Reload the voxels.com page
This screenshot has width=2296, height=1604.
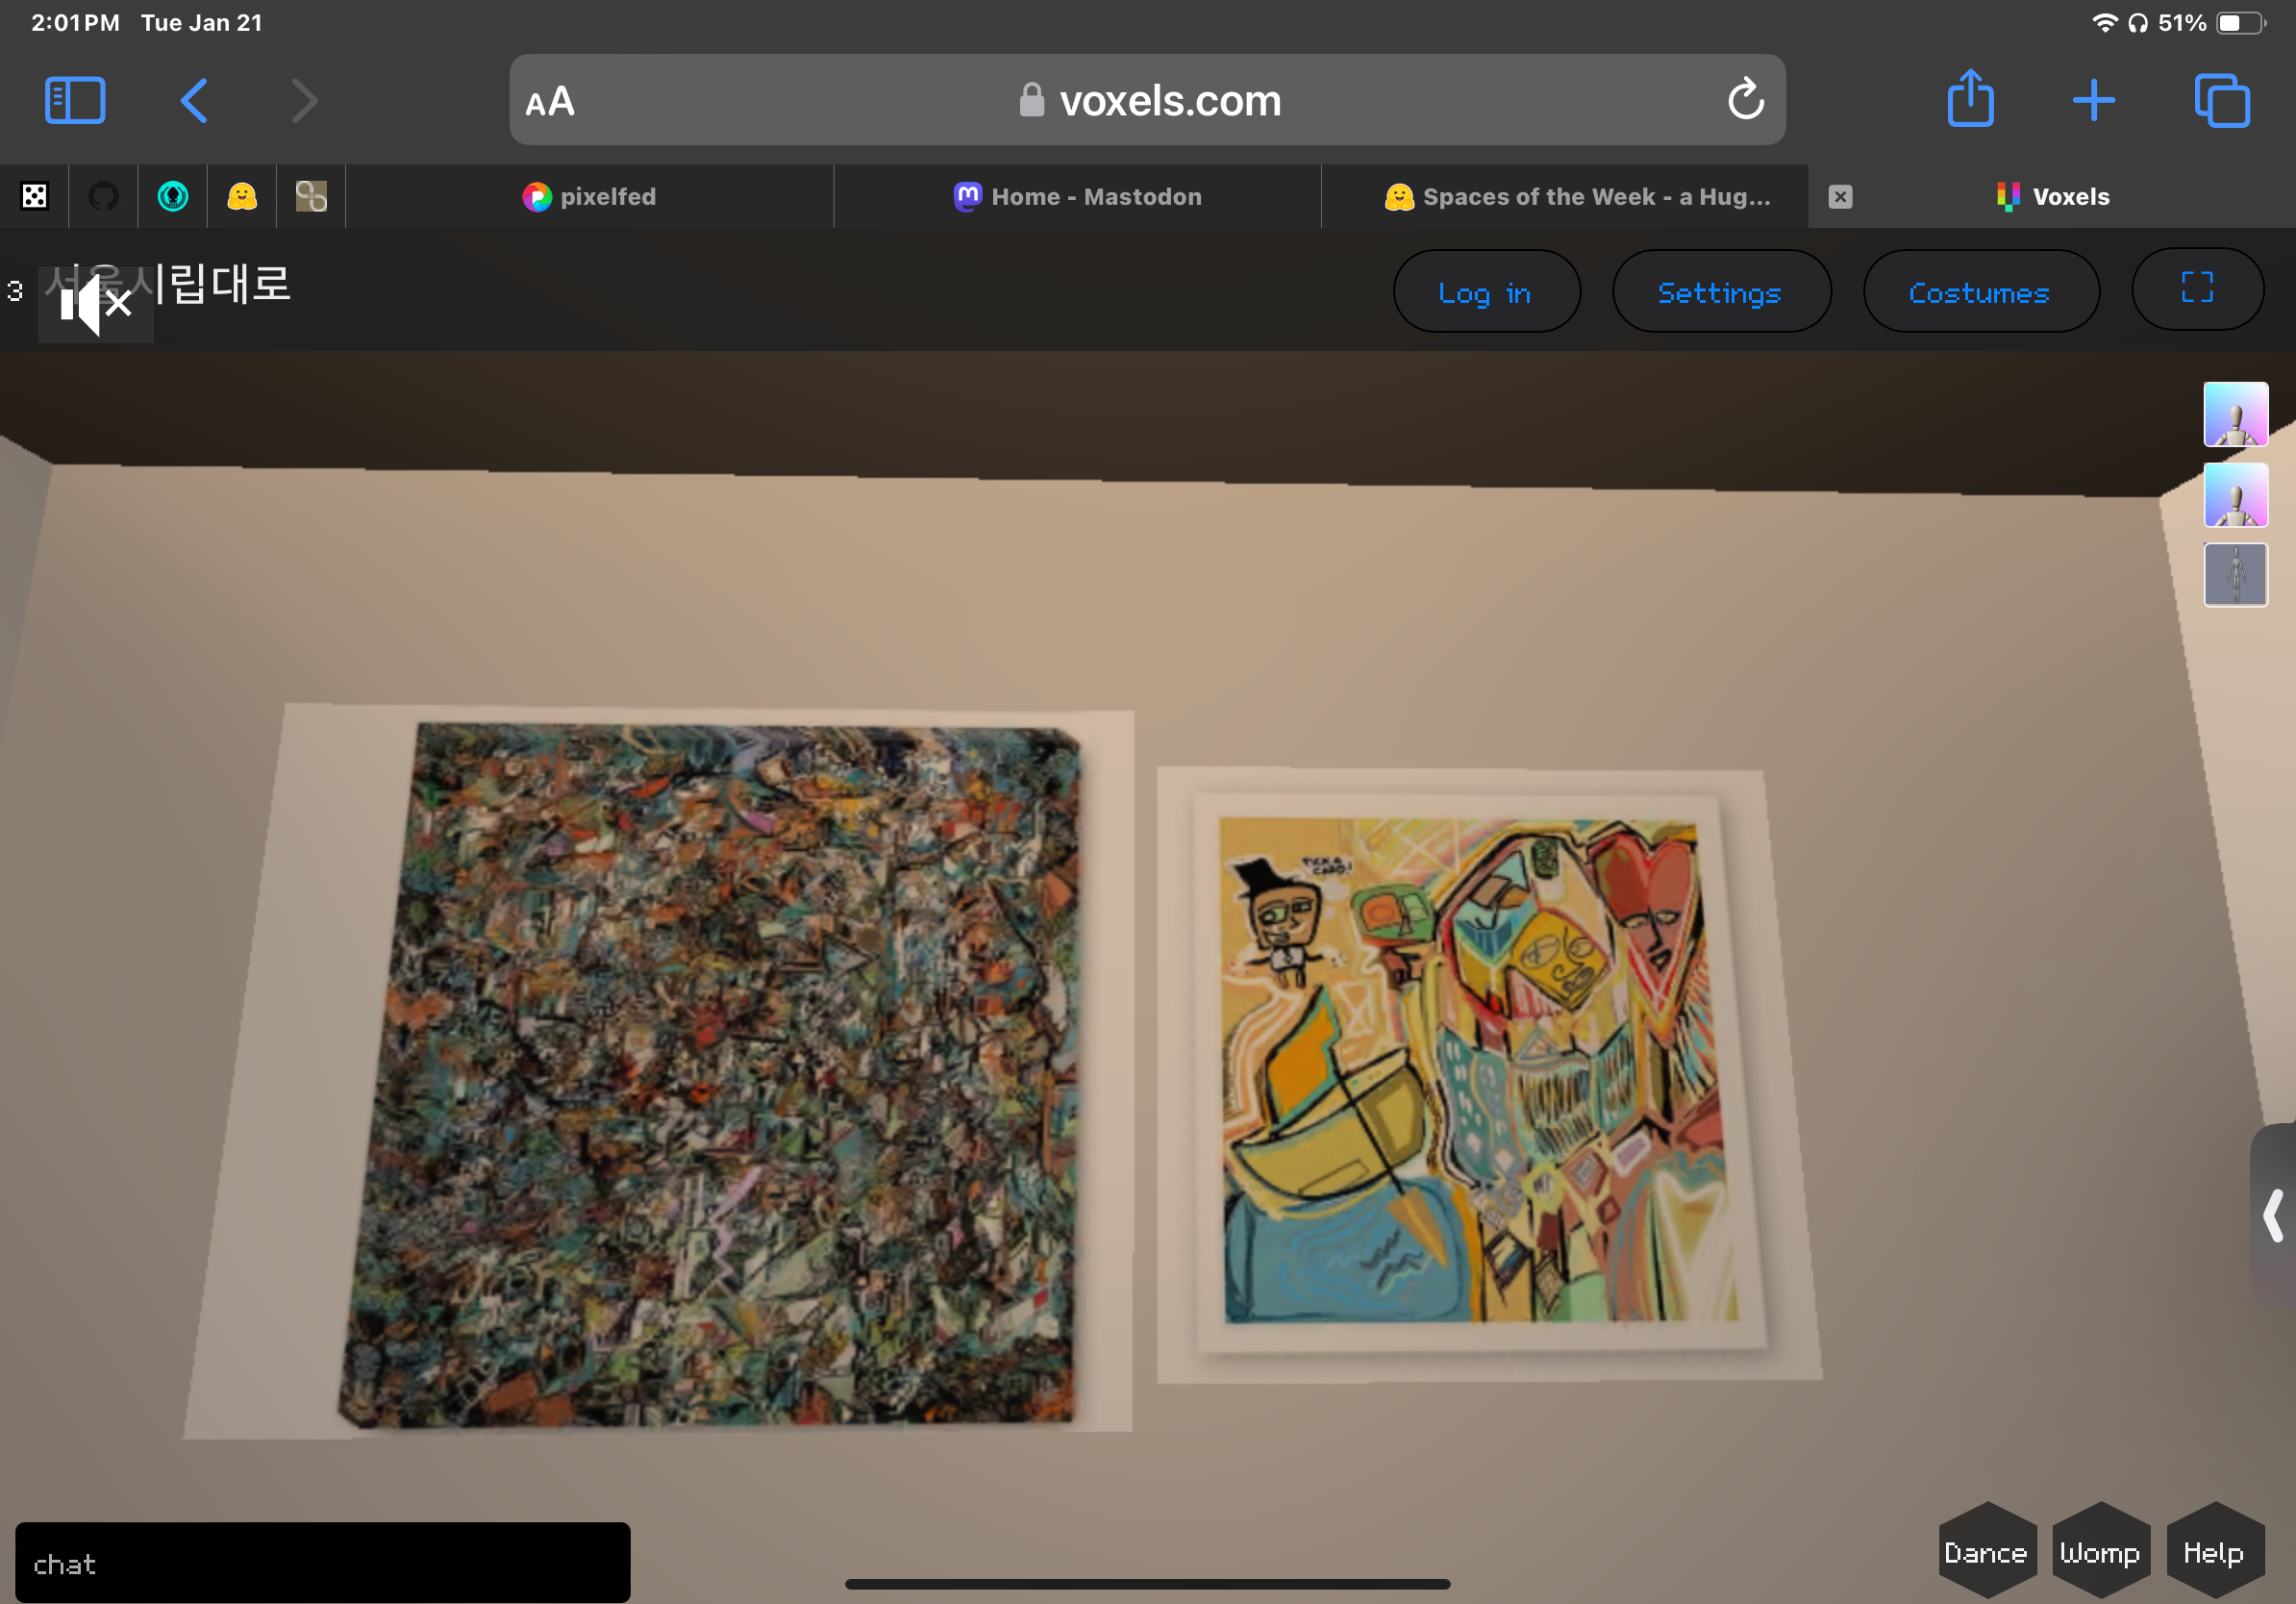(1745, 99)
